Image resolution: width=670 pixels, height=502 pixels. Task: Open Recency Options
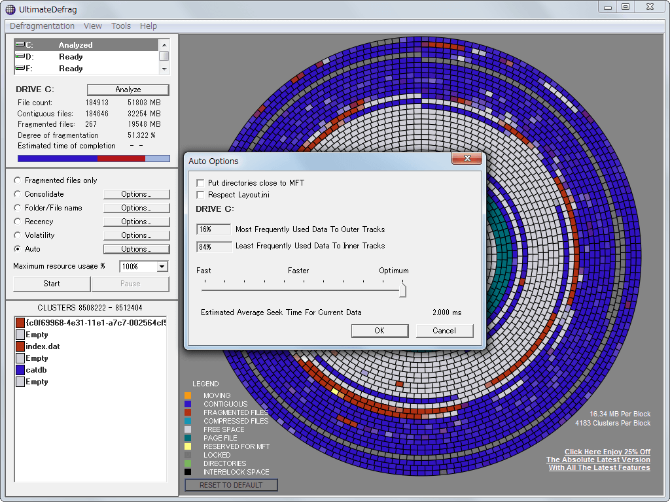(136, 222)
